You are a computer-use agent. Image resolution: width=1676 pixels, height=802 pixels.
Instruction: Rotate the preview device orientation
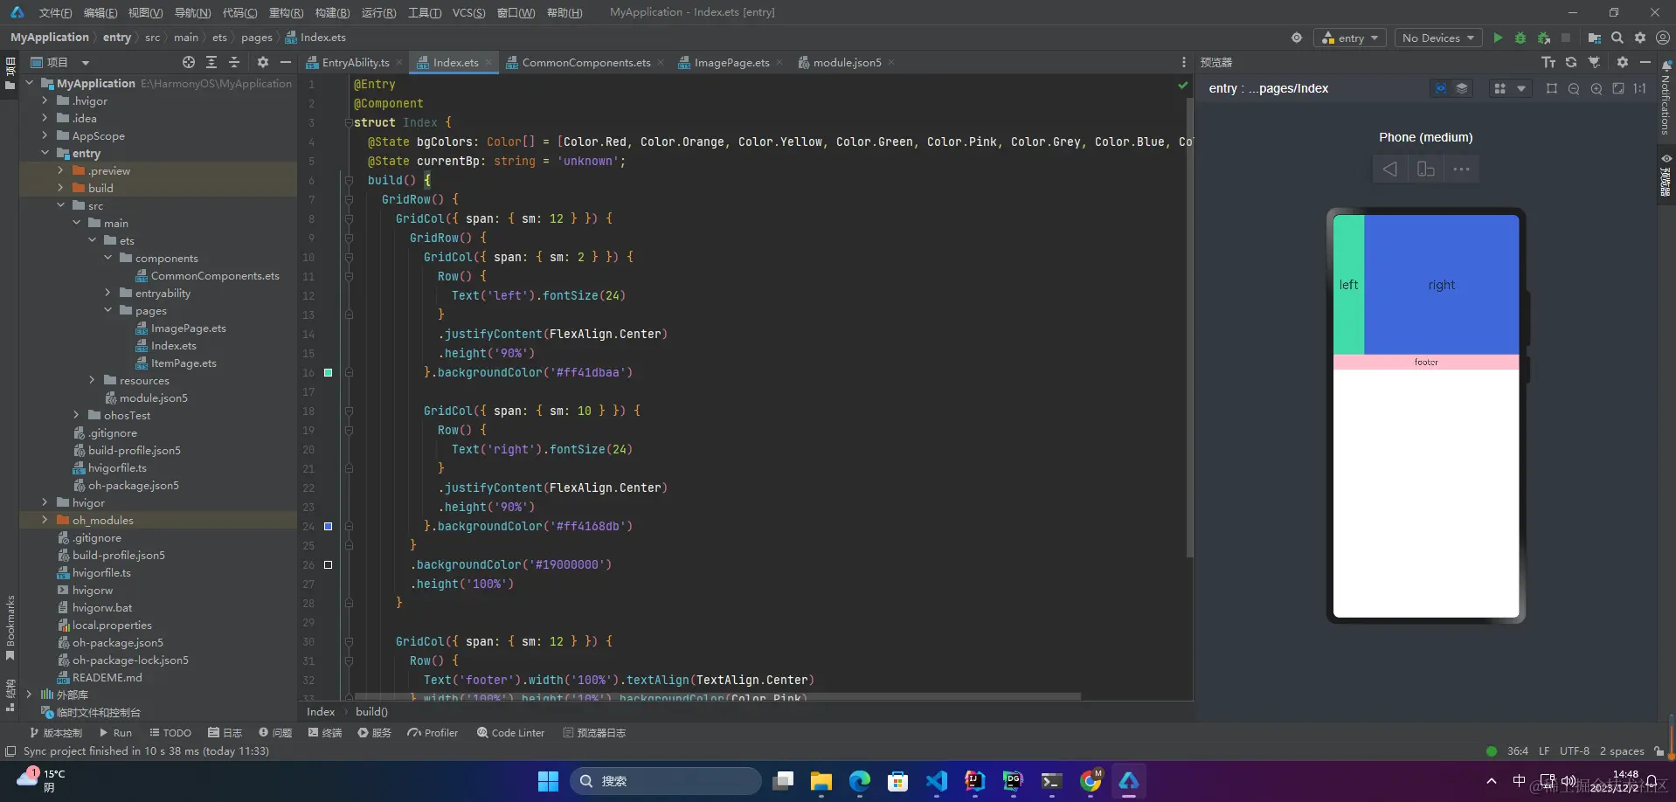click(x=1426, y=169)
